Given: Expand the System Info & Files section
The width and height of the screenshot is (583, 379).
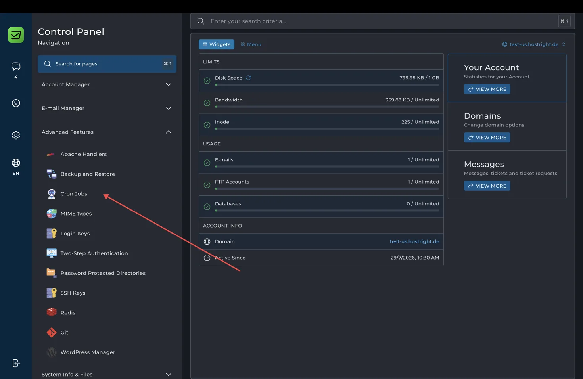Looking at the screenshot, I should click(x=107, y=374).
